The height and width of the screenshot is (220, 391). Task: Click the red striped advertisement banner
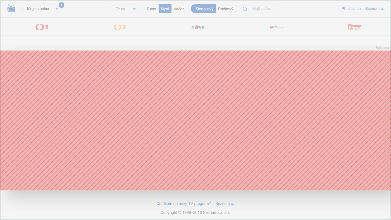tap(195, 120)
